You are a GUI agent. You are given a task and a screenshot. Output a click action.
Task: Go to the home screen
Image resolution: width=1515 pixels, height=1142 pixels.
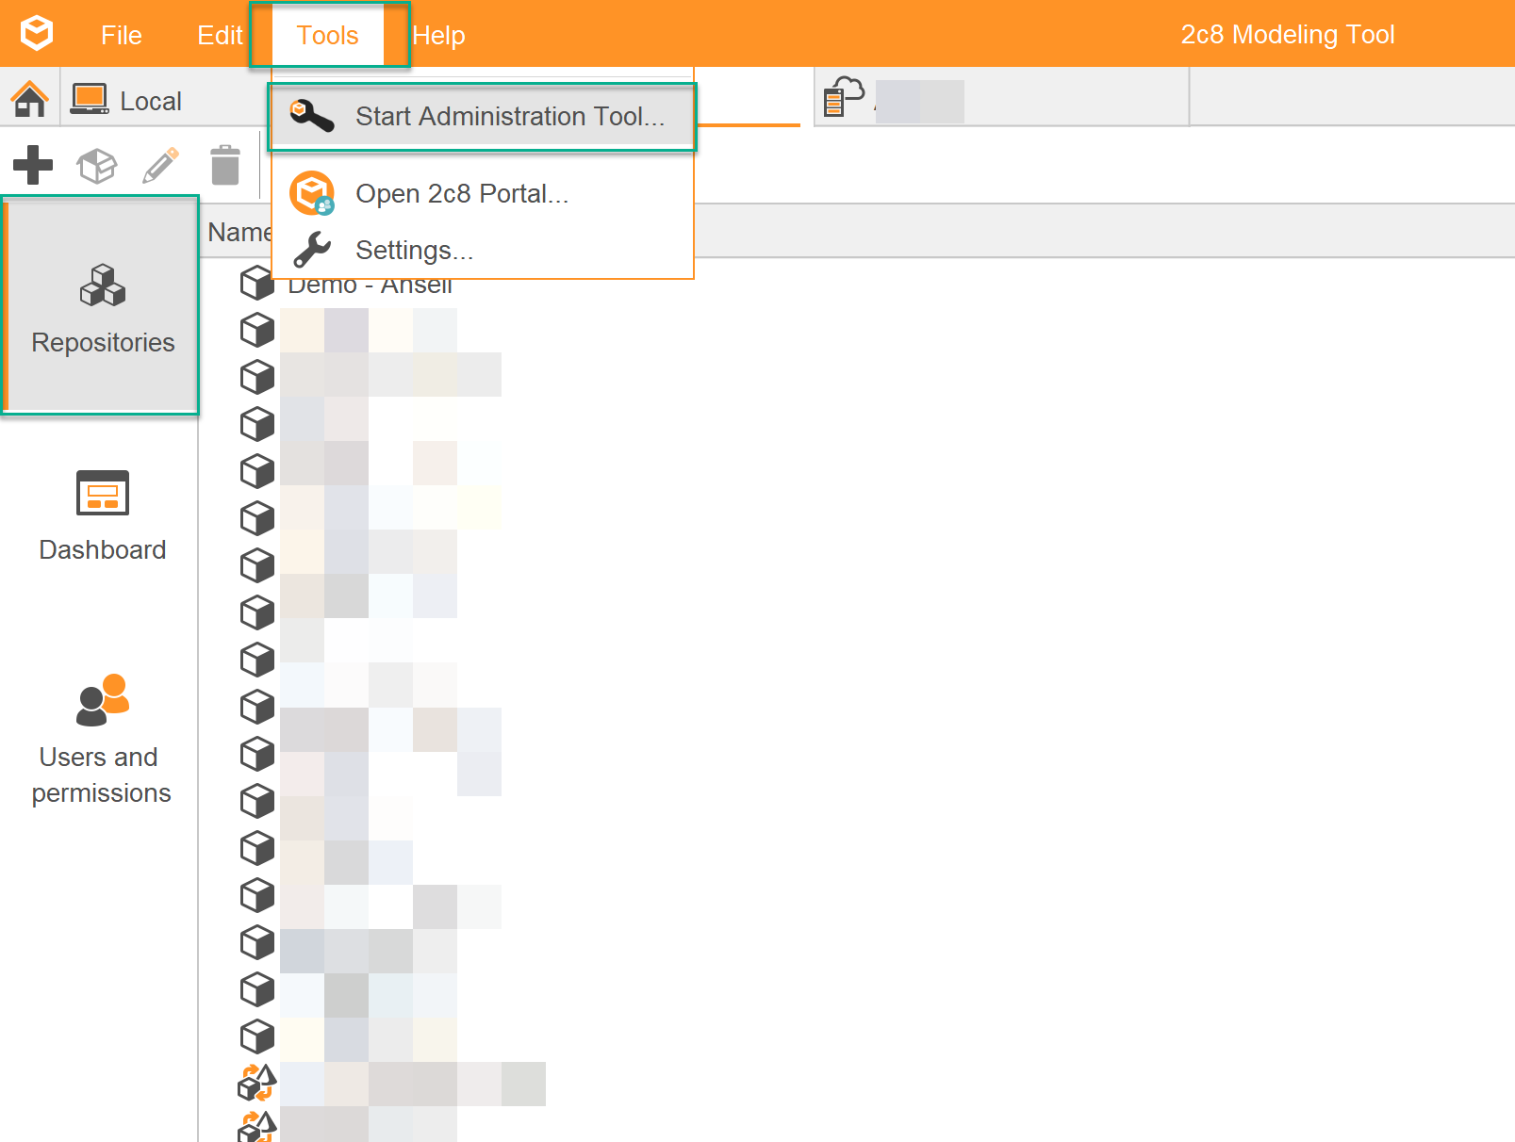[30, 97]
